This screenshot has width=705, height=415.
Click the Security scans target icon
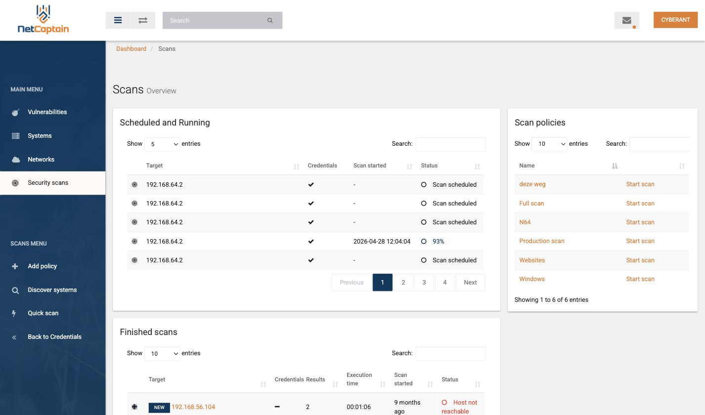point(15,183)
